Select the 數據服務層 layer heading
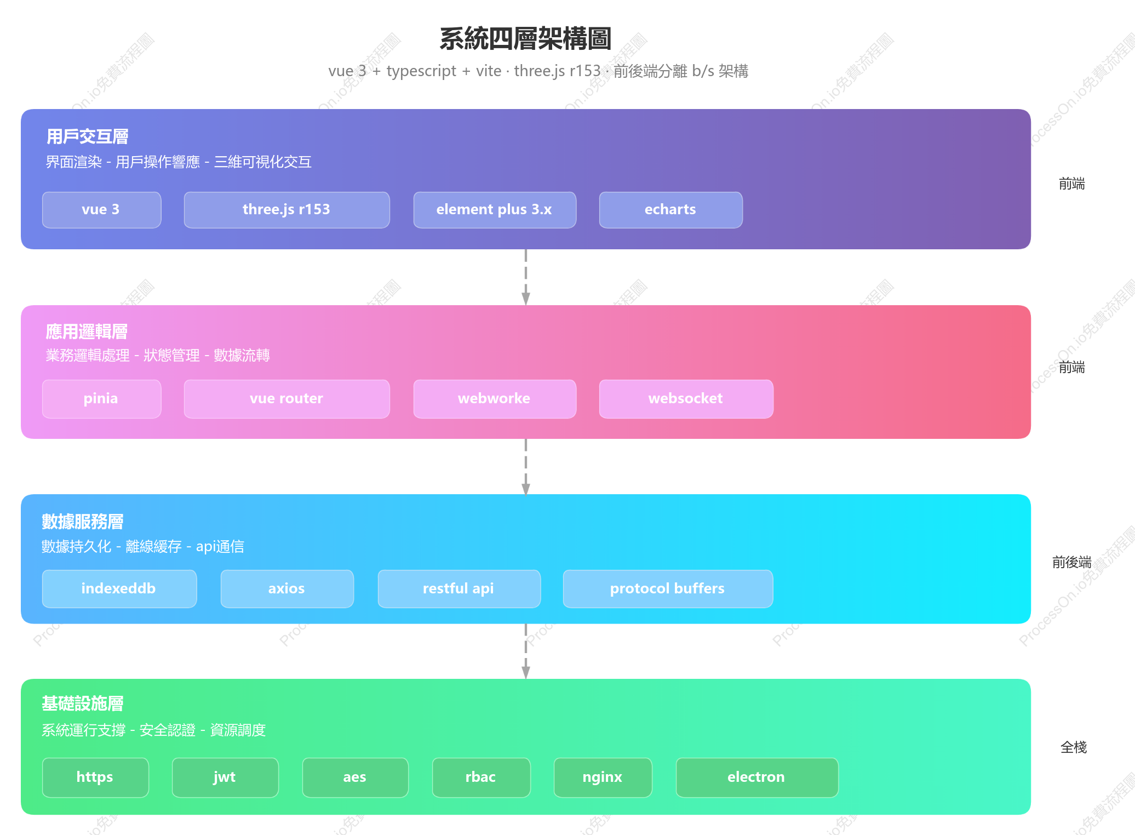Image resolution: width=1135 pixels, height=835 pixels. pyautogui.click(x=83, y=522)
